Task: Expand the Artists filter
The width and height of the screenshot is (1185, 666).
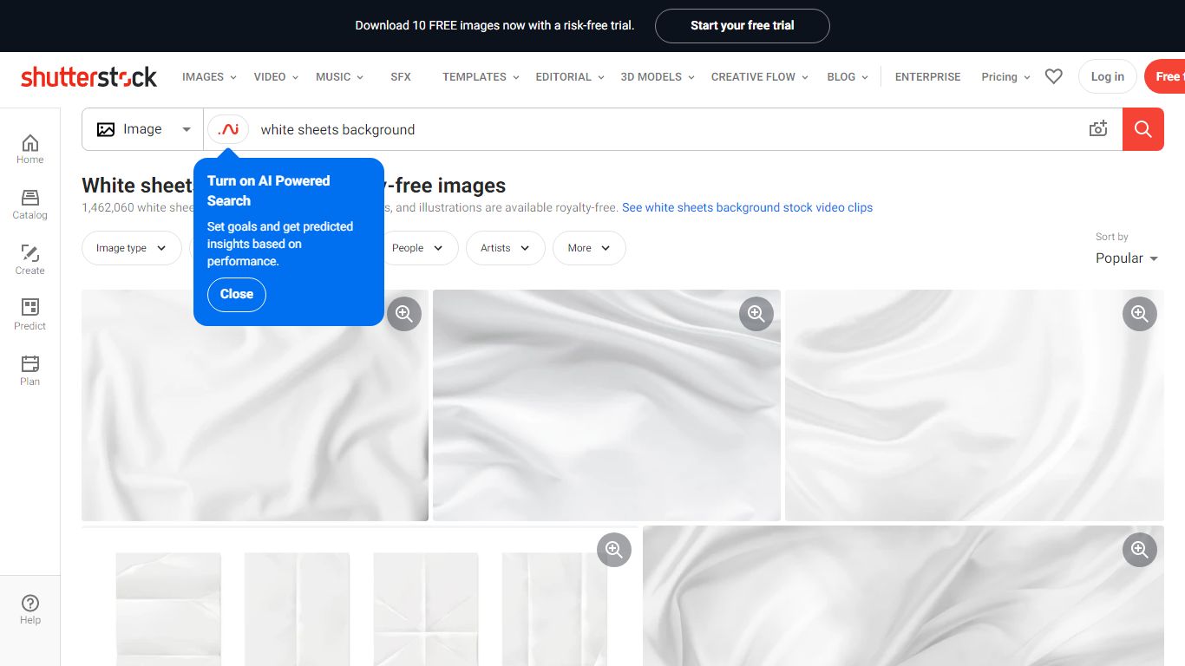Action: (506, 248)
